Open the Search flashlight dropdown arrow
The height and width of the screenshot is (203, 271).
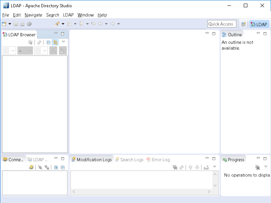tap(63, 24)
